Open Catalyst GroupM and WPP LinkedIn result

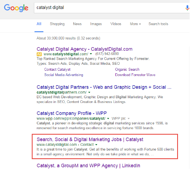click(88, 166)
